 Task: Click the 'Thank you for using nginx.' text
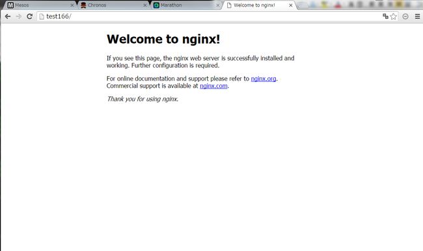[143, 99]
